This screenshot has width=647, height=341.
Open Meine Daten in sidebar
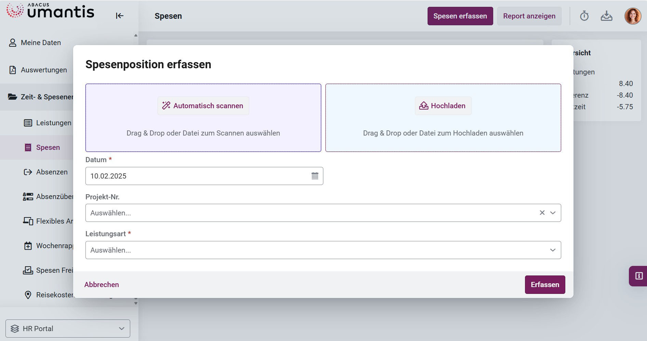point(41,43)
